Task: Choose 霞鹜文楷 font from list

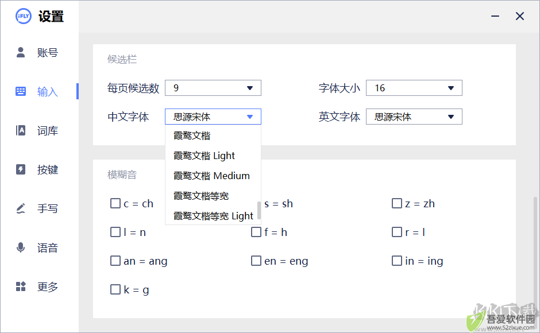Action: click(x=213, y=135)
